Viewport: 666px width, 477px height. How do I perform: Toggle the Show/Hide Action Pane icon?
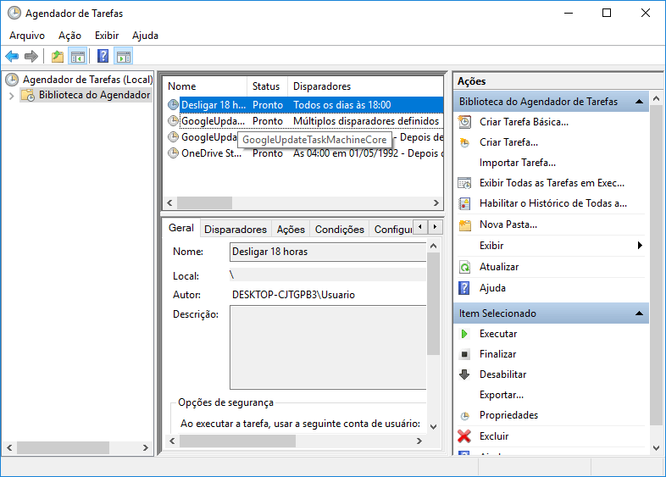click(124, 56)
